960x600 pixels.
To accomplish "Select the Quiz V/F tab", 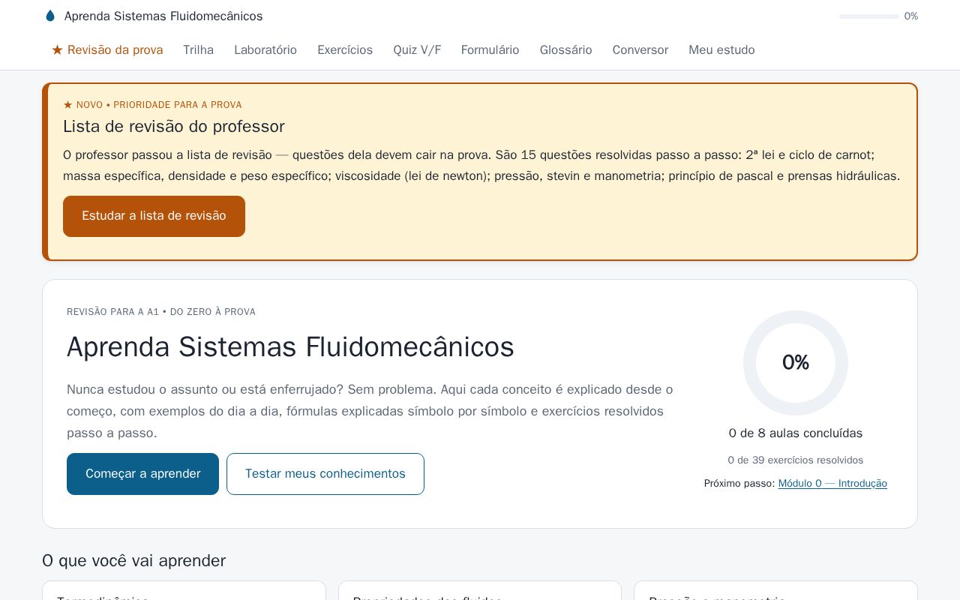I will 417,50.
